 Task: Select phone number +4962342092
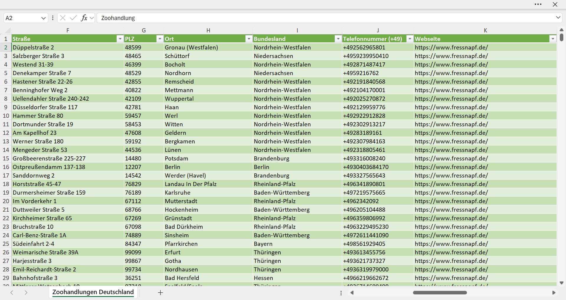click(x=378, y=201)
